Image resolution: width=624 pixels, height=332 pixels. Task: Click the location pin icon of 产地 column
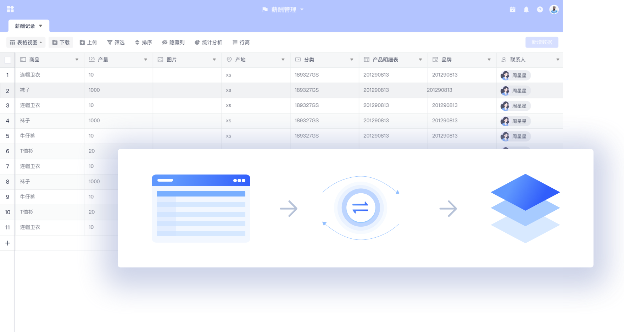[229, 60]
